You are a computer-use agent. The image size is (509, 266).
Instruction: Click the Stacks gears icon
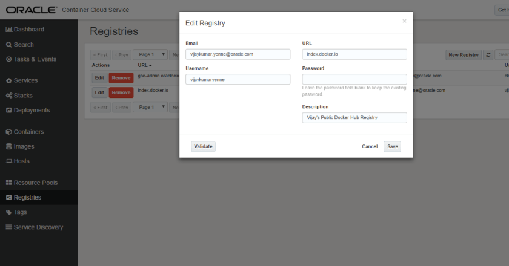(9, 96)
